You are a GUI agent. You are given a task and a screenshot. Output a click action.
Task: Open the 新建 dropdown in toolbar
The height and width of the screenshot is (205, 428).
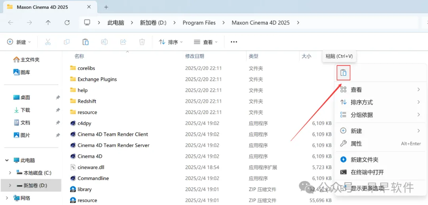[x=19, y=42]
